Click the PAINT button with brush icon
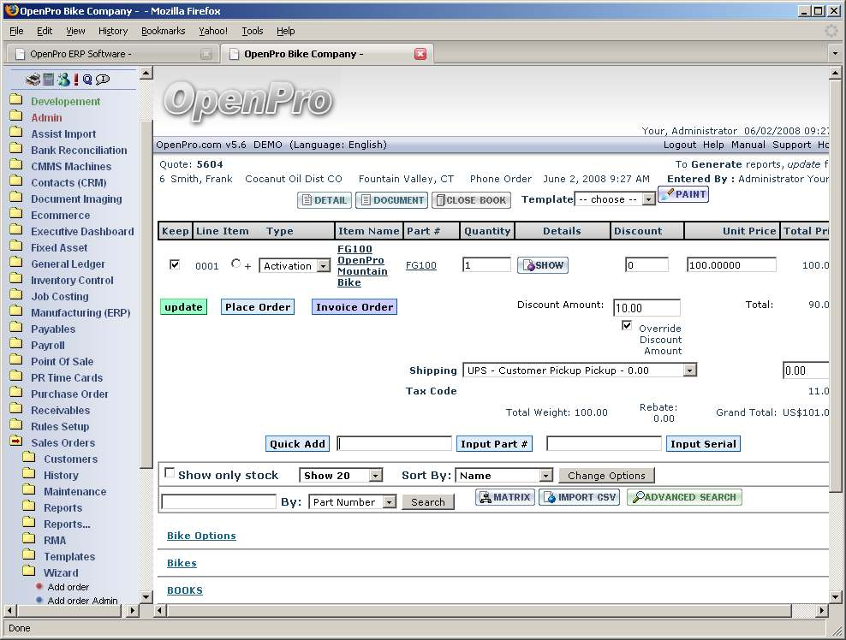The height and width of the screenshot is (640, 846). [683, 195]
